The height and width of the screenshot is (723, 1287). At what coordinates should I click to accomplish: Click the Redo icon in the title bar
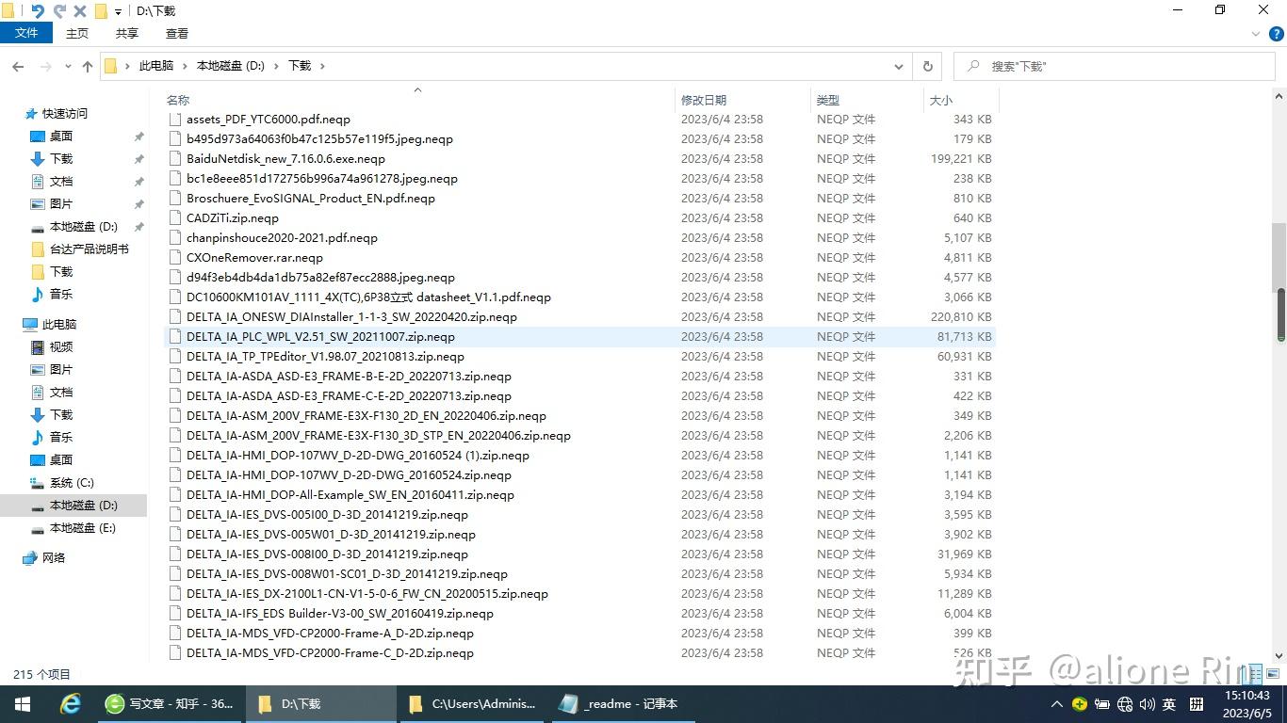(59, 11)
